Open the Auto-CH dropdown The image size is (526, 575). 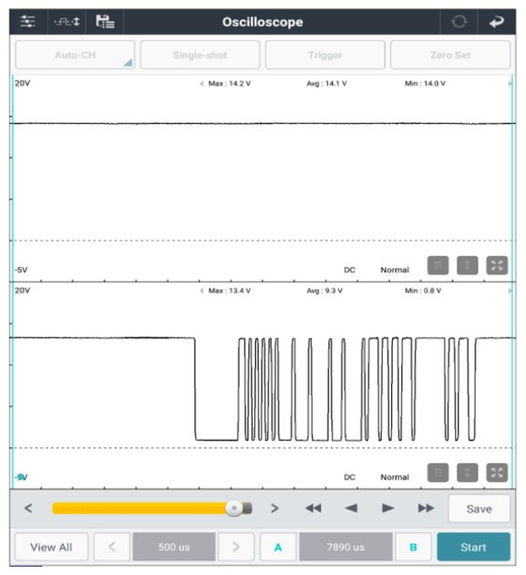[75, 55]
